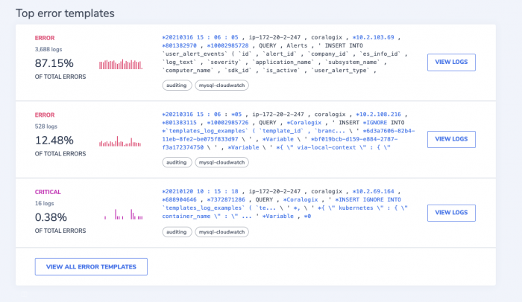Open the kubernetes container_name log template text
Image resolution: width=522 pixels, height=302 pixels.
(285, 204)
